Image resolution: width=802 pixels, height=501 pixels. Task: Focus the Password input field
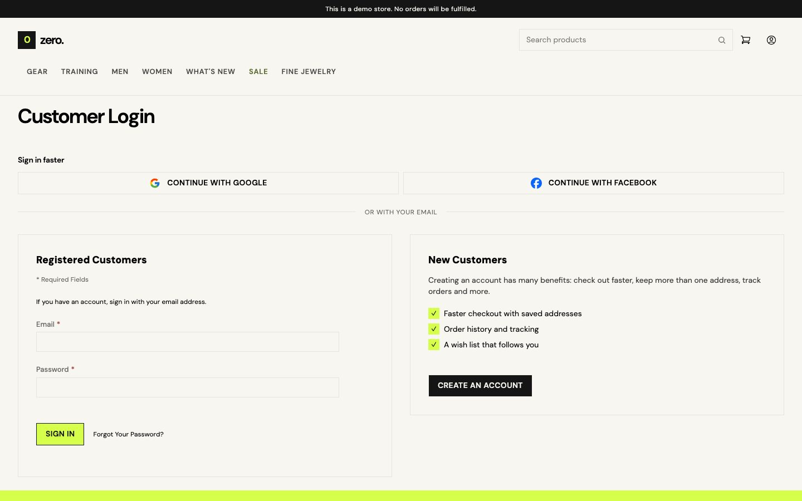[x=188, y=387]
